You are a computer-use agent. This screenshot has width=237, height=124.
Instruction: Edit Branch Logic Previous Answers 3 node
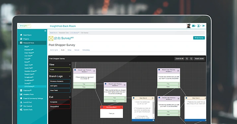coord(178,71)
